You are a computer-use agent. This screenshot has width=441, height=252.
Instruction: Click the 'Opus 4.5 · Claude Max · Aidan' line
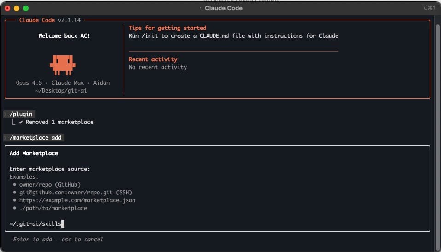[63, 83]
